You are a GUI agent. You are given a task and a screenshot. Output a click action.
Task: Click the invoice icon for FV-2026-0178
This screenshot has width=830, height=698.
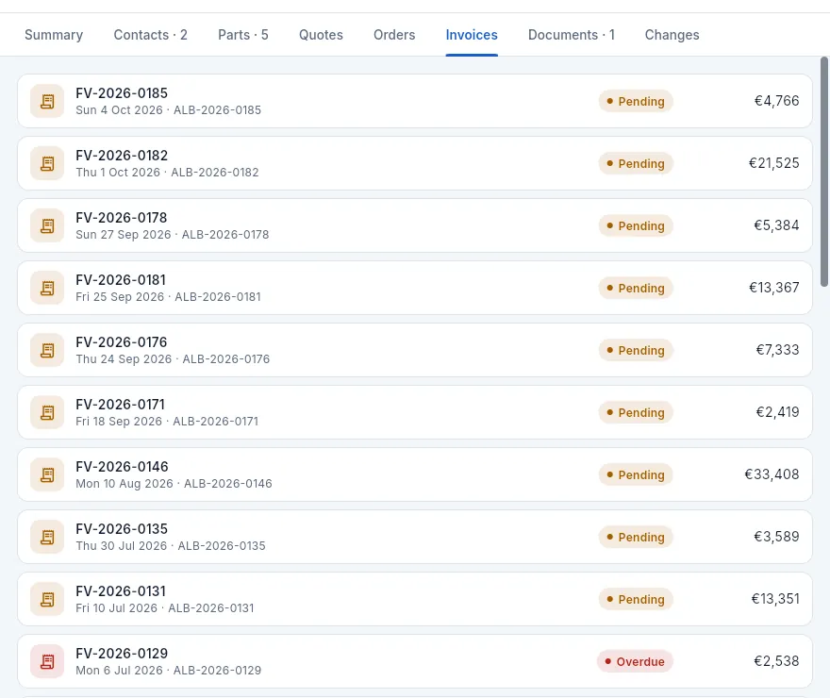pos(47,225)
